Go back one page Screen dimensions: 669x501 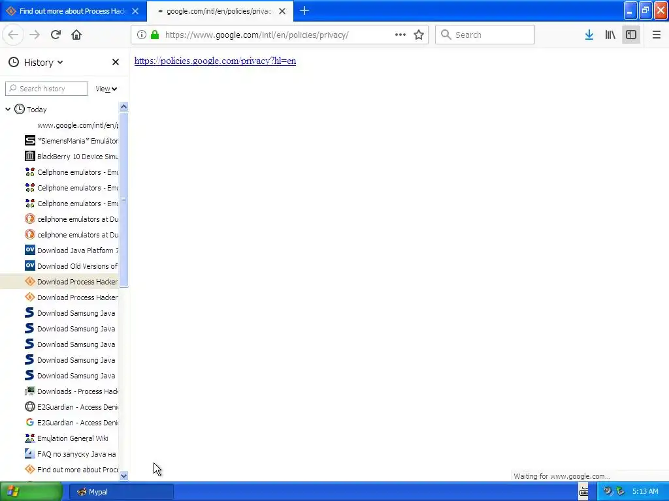click(x=13, y=35)
